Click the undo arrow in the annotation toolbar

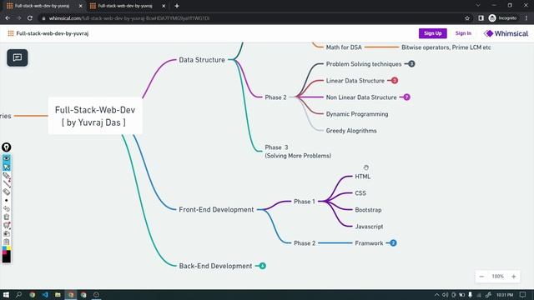pos(7,208)
